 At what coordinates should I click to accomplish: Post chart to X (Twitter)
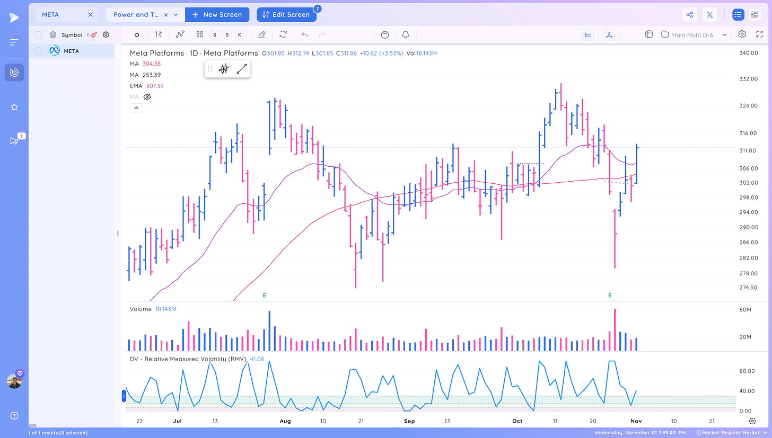click(709, 15)
